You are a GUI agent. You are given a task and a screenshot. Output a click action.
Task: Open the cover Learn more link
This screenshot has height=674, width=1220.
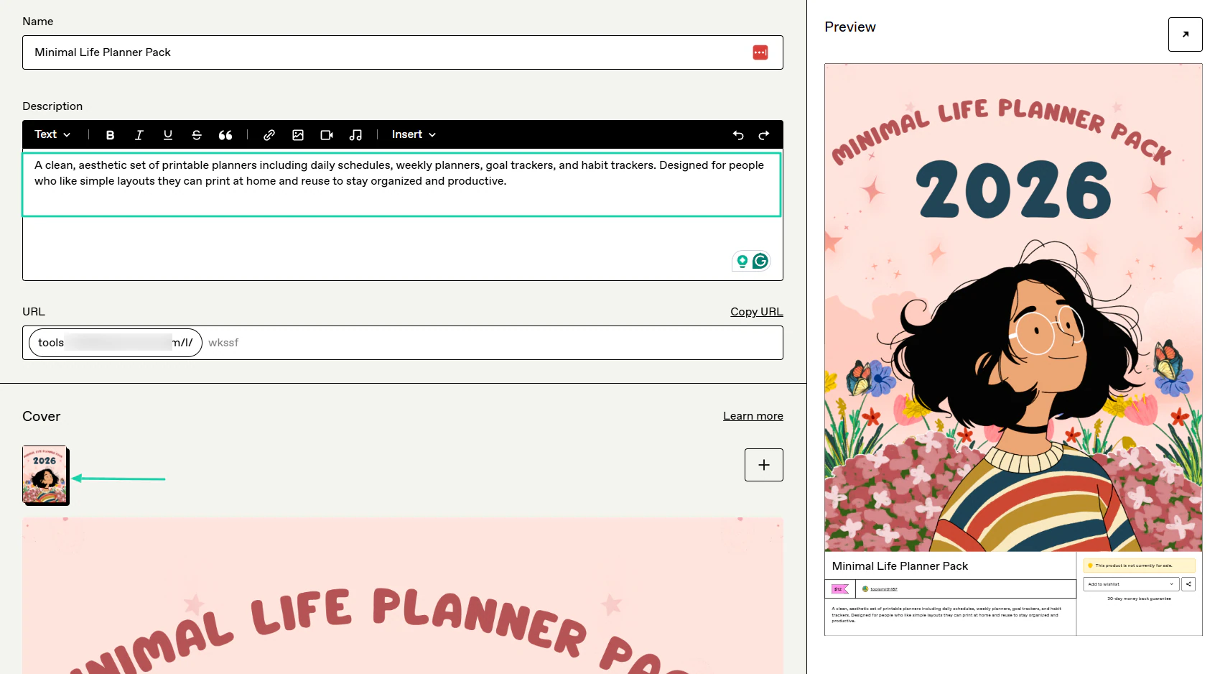point(753,416)
